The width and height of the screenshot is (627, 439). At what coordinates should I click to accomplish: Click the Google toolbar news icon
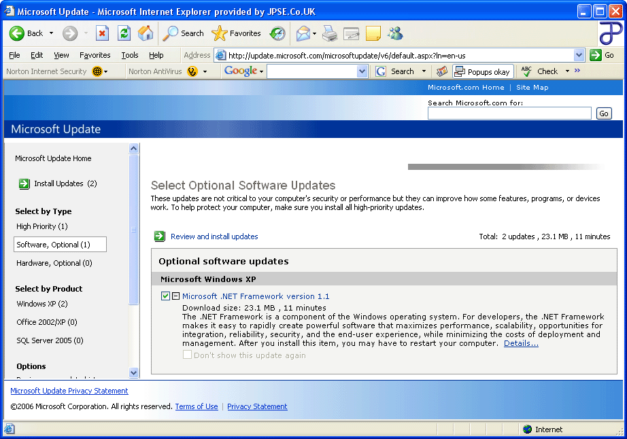click(x=441, y=71)
